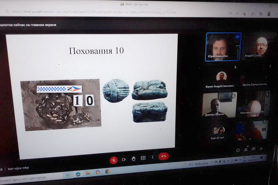Toggle the camera in Meet controls

click(124, 159)
